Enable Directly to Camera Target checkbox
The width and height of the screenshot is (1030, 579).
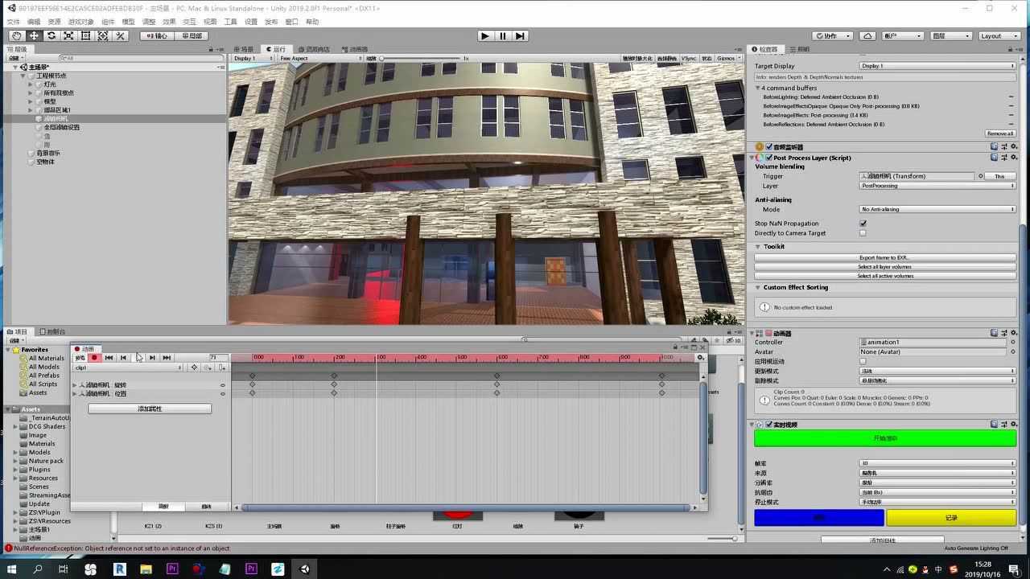click(863, 233)
